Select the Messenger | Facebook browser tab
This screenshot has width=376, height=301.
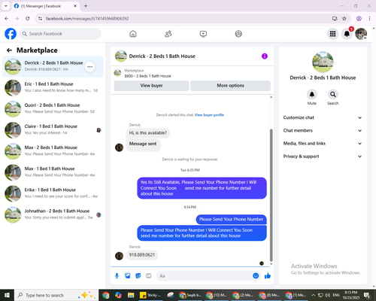click(x=45, y=6)
